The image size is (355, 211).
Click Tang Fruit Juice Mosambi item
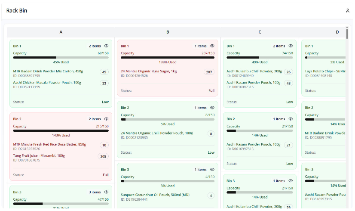tap(39, 155)
